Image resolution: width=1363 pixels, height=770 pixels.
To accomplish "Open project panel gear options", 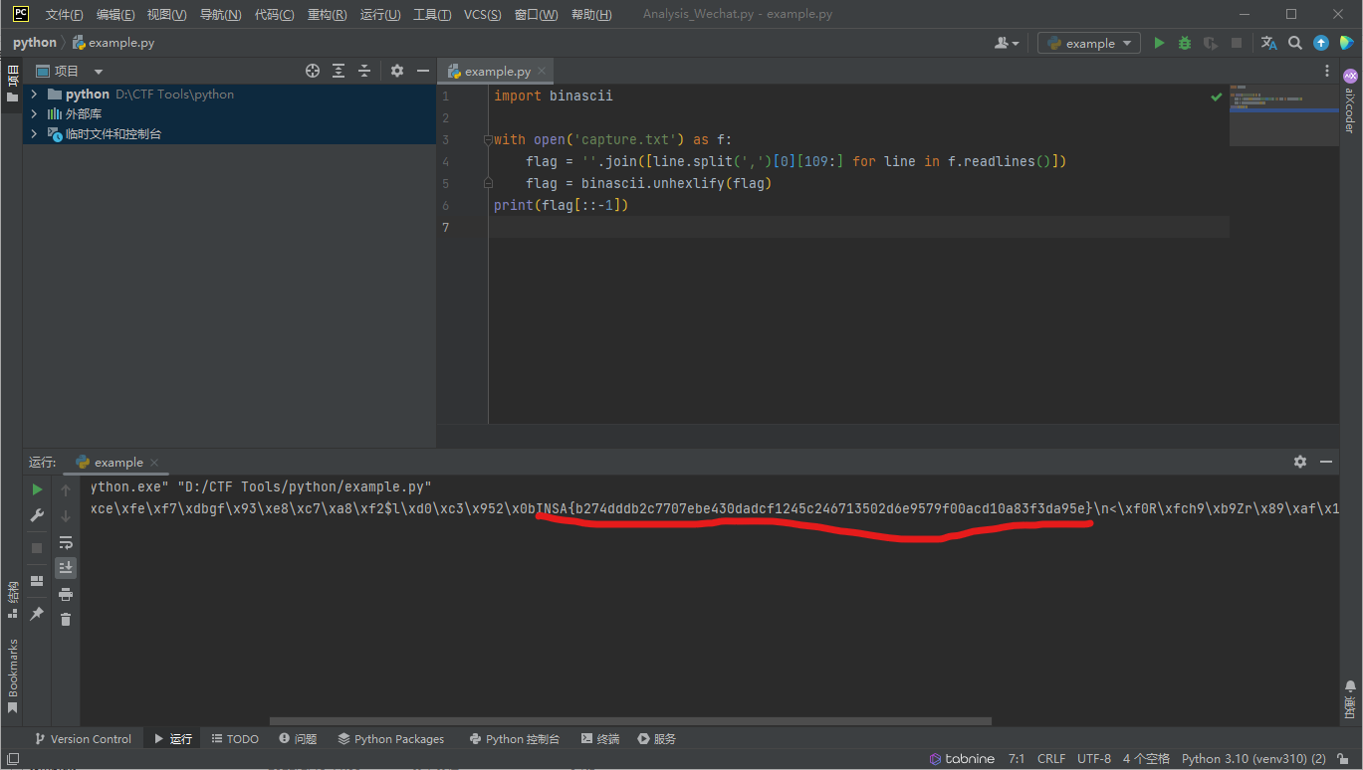I will (397, 71).
